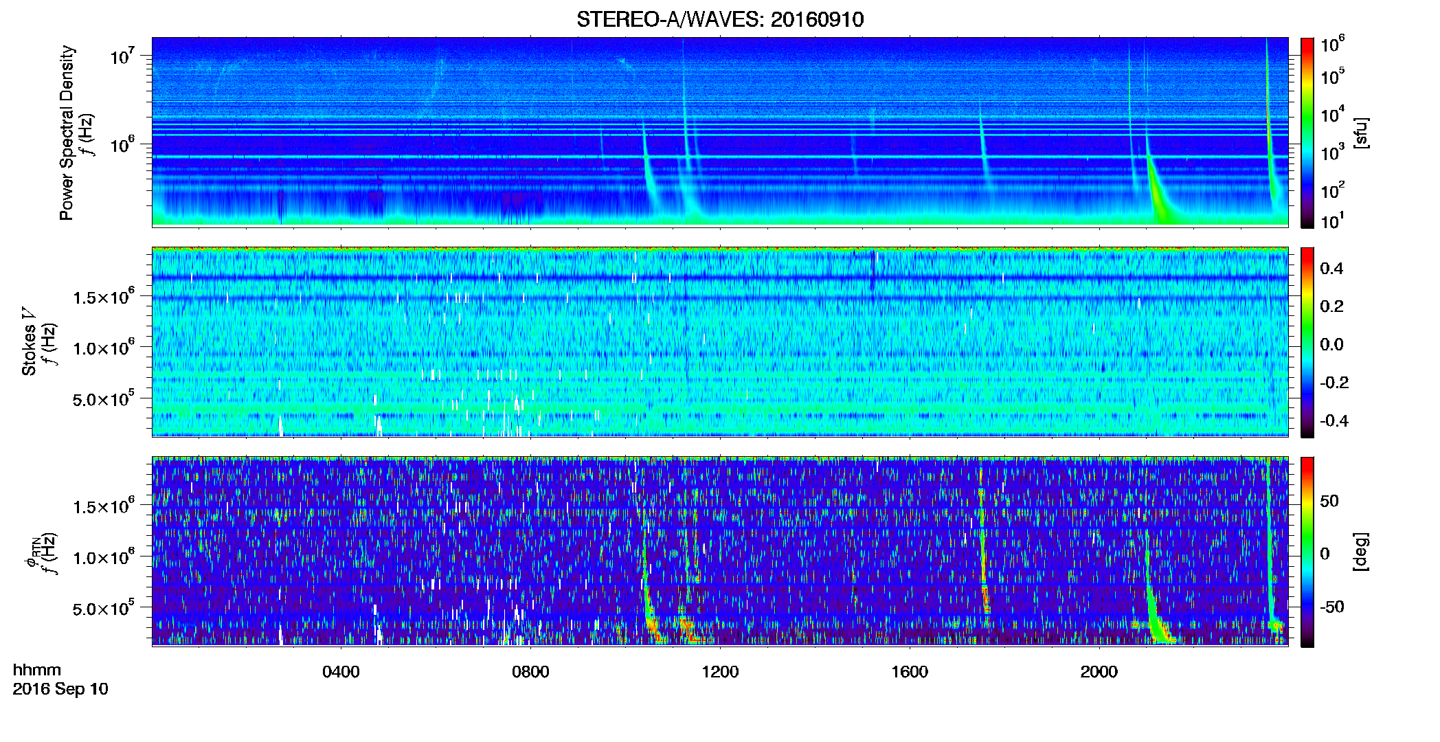Click the Stokes V axis label
The image size is (1440, 742).
30,341
